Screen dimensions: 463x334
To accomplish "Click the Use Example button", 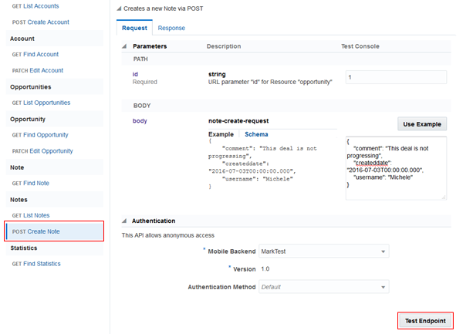I will (x=422, y=124).
